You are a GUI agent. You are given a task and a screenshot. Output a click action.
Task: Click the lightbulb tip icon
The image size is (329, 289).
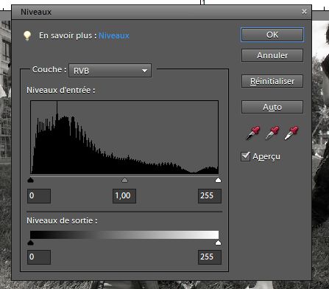point(27,35)
